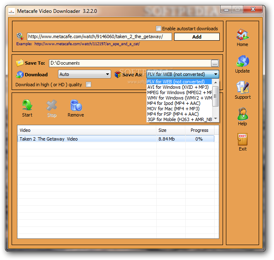Viewport: 274px width, 260px height.
Task: Sort by the Progress column header
Action: point(199,130)
